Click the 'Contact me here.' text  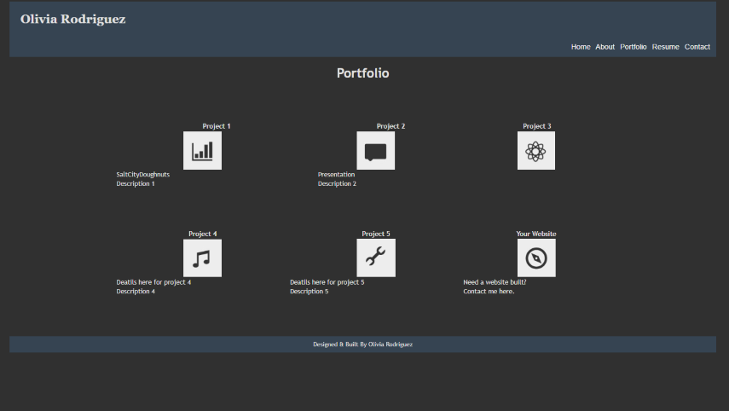click(x=489, y=292)
